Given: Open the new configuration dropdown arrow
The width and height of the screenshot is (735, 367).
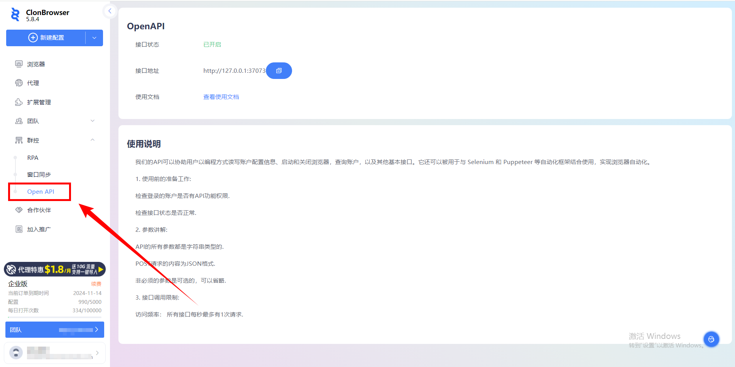Looking at the screenshot, I should point(95,38).
